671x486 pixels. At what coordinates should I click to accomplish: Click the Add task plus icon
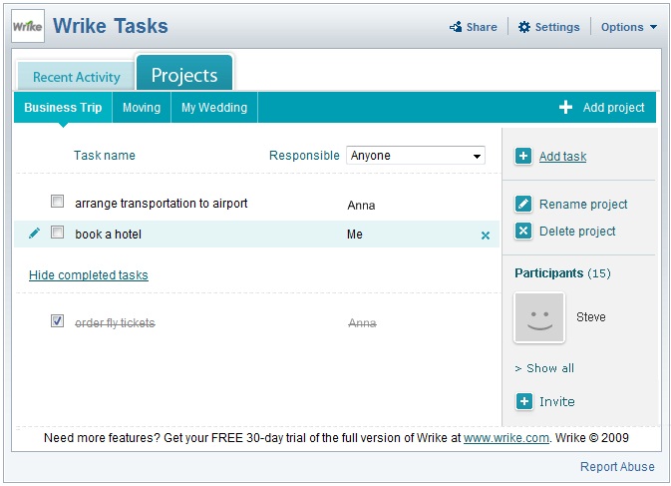(523, 156)
